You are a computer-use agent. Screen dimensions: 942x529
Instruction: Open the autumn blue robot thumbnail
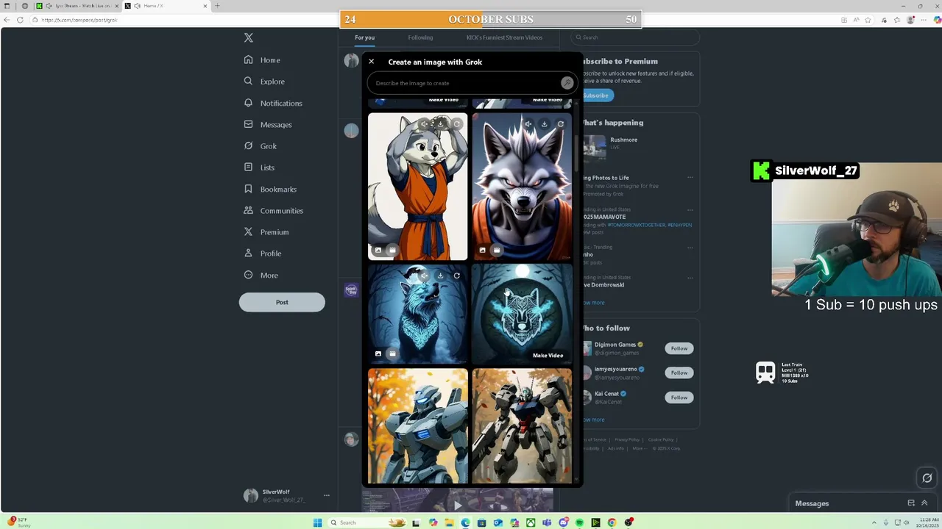coord(417,425)
